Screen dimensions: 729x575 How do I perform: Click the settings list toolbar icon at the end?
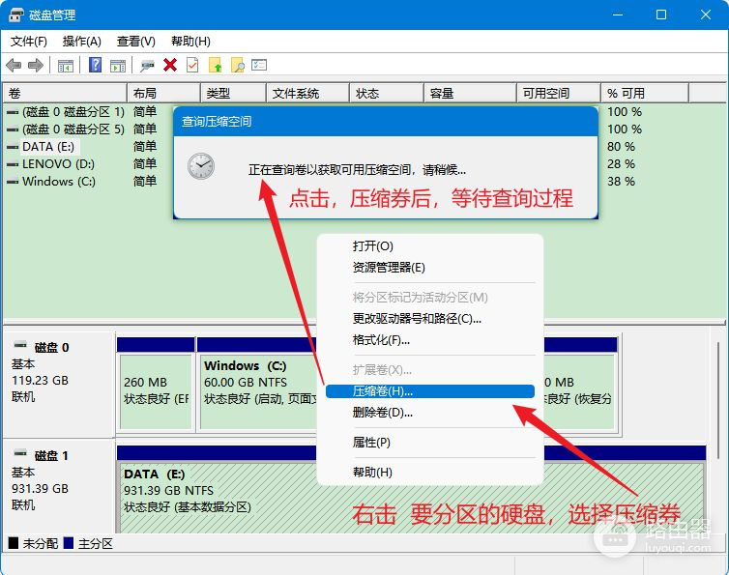[259, 65]
